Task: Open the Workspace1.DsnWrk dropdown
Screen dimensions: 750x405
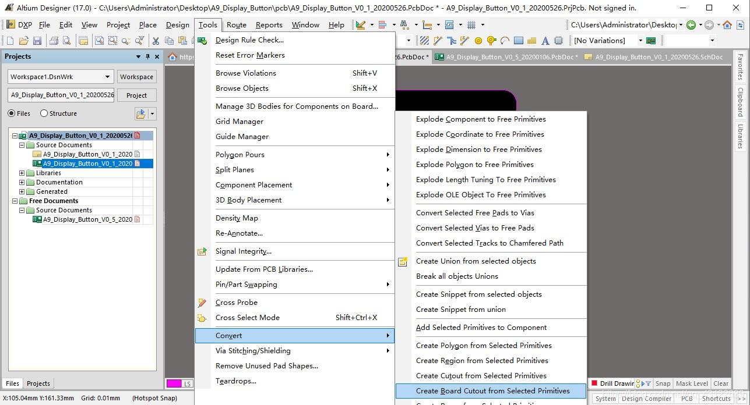Action: coord(107,77)
